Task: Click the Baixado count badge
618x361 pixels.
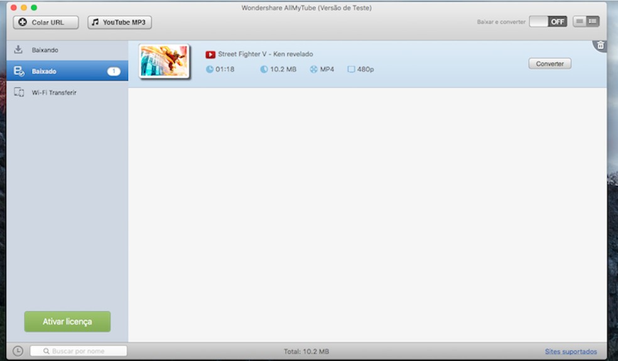Action: (x=114, y=71)
